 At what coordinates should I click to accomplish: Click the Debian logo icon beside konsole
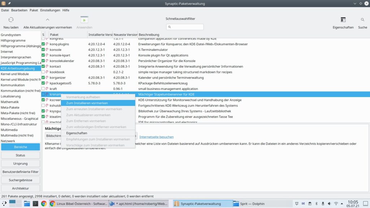[47, 49]
